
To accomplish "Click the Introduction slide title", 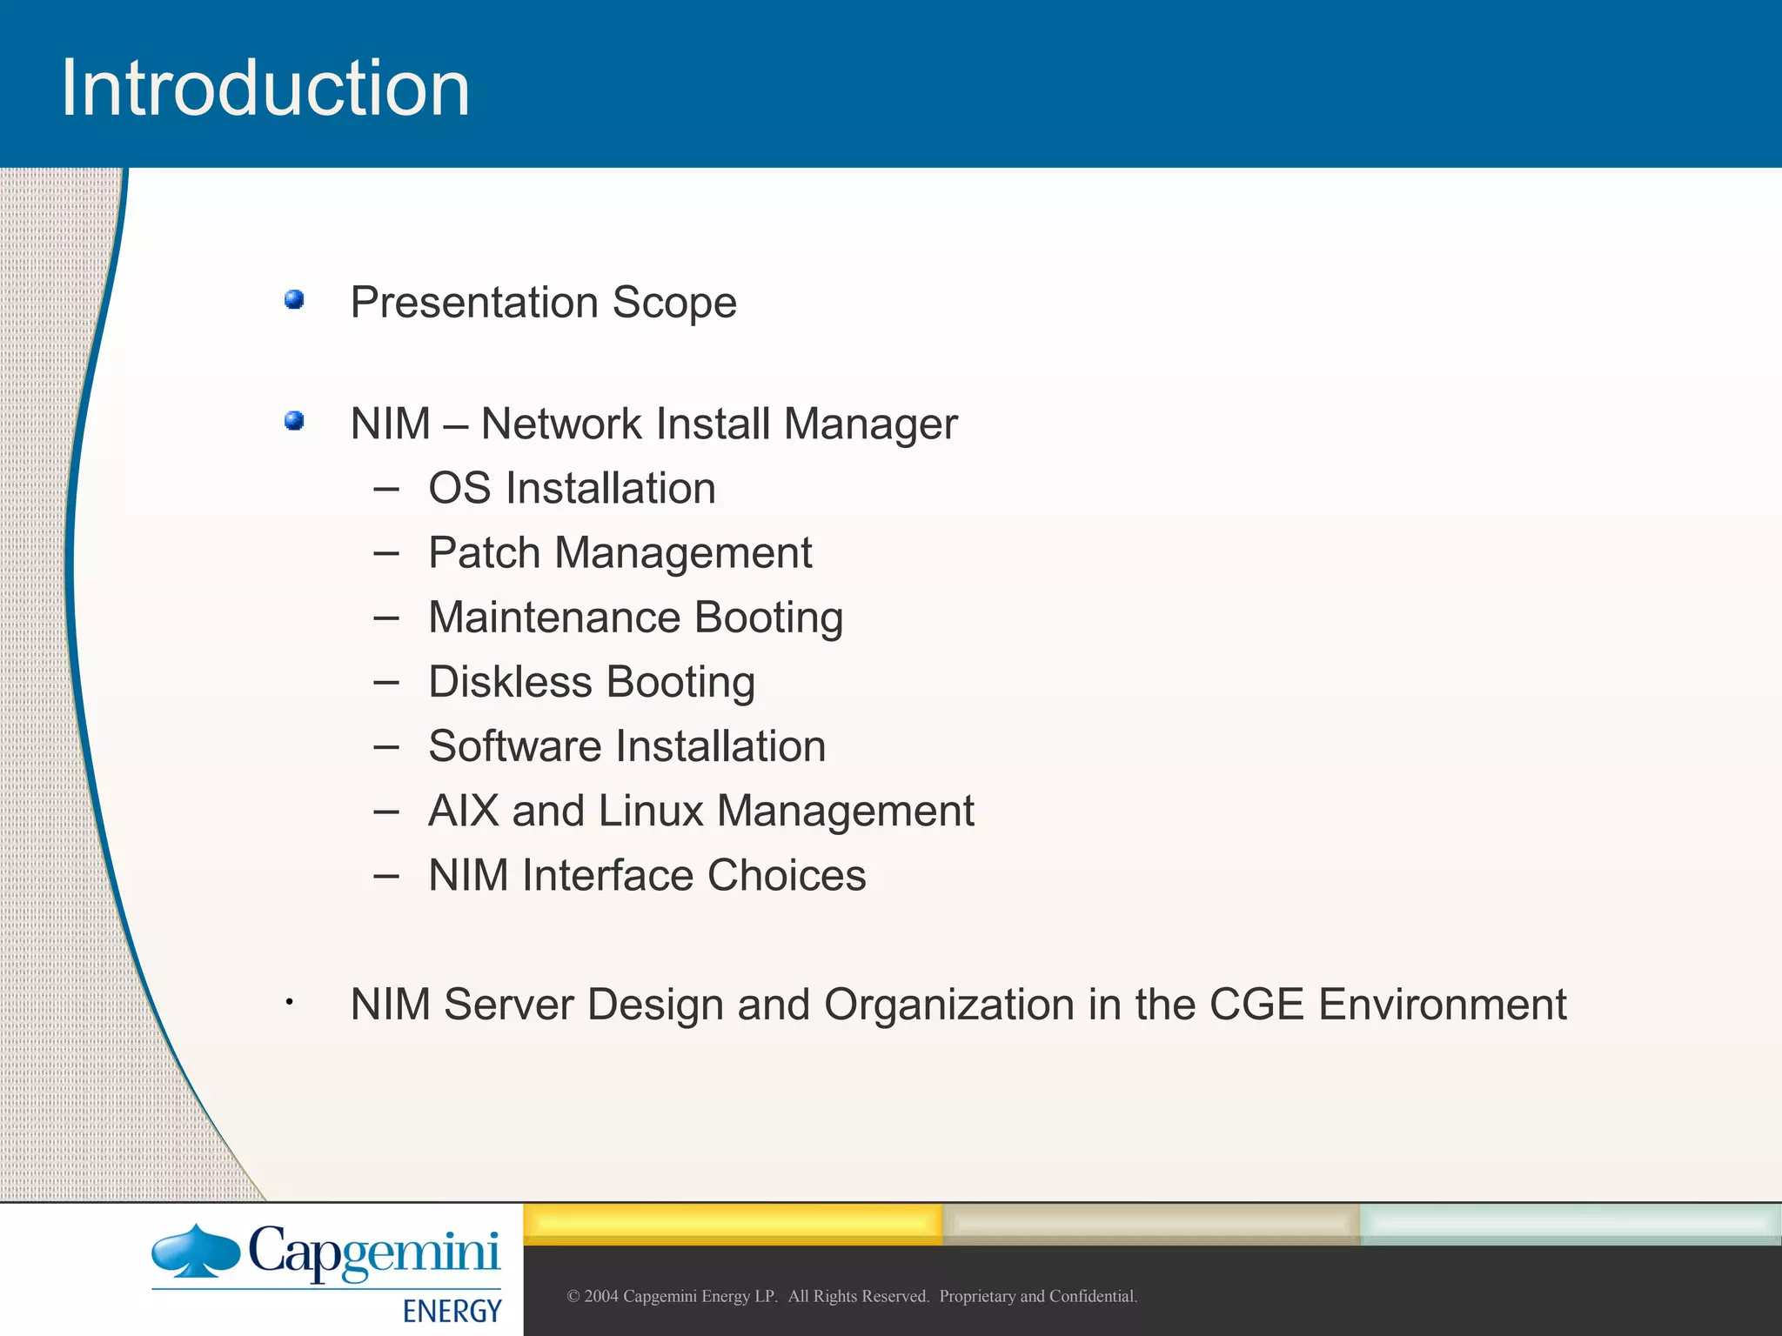I will pyautogui.click(x=265, y=88).
